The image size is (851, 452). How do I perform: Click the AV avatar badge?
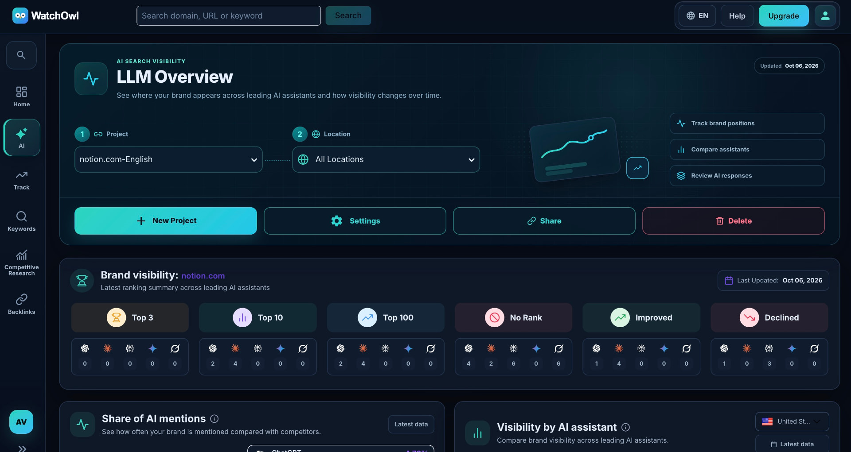(x=21, y=422)
